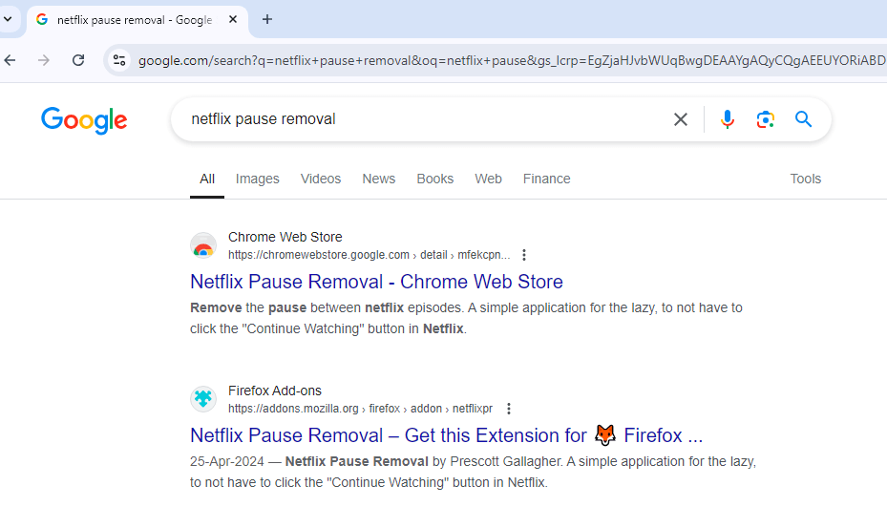
Task: Click the Firefox Add-ons favicon
Action: point(203,399)
